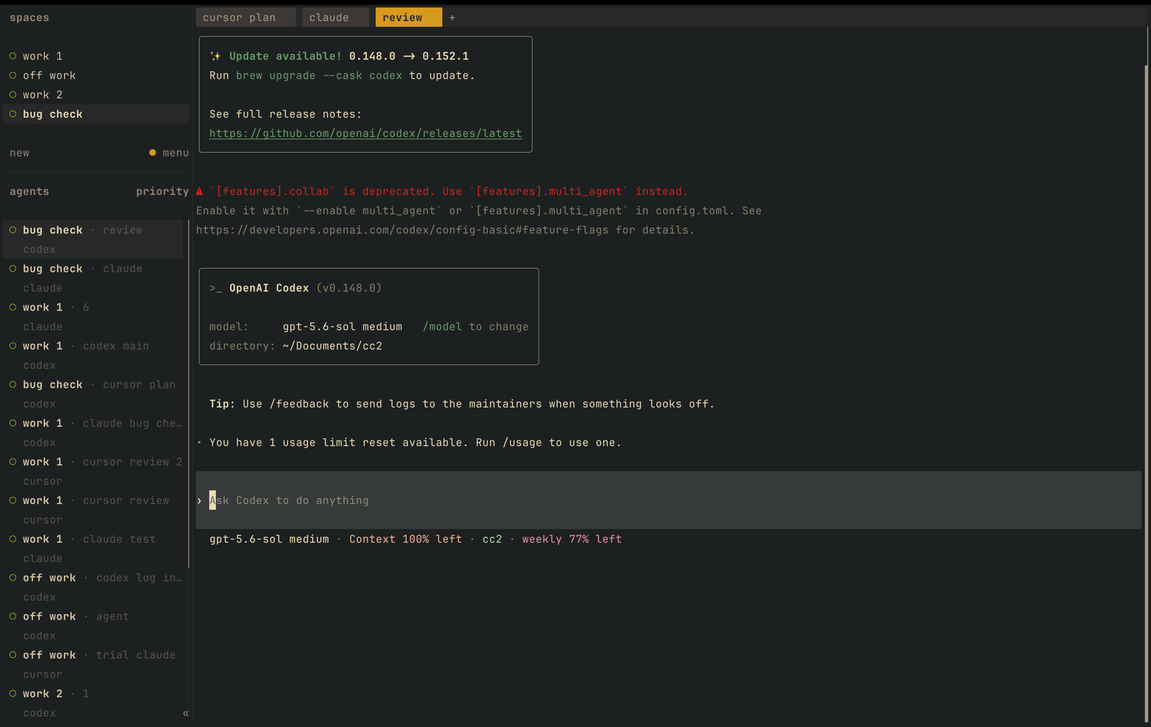Select the bug check space
The height and width of the screenshot is (727, 1151).
pos(96,114)
